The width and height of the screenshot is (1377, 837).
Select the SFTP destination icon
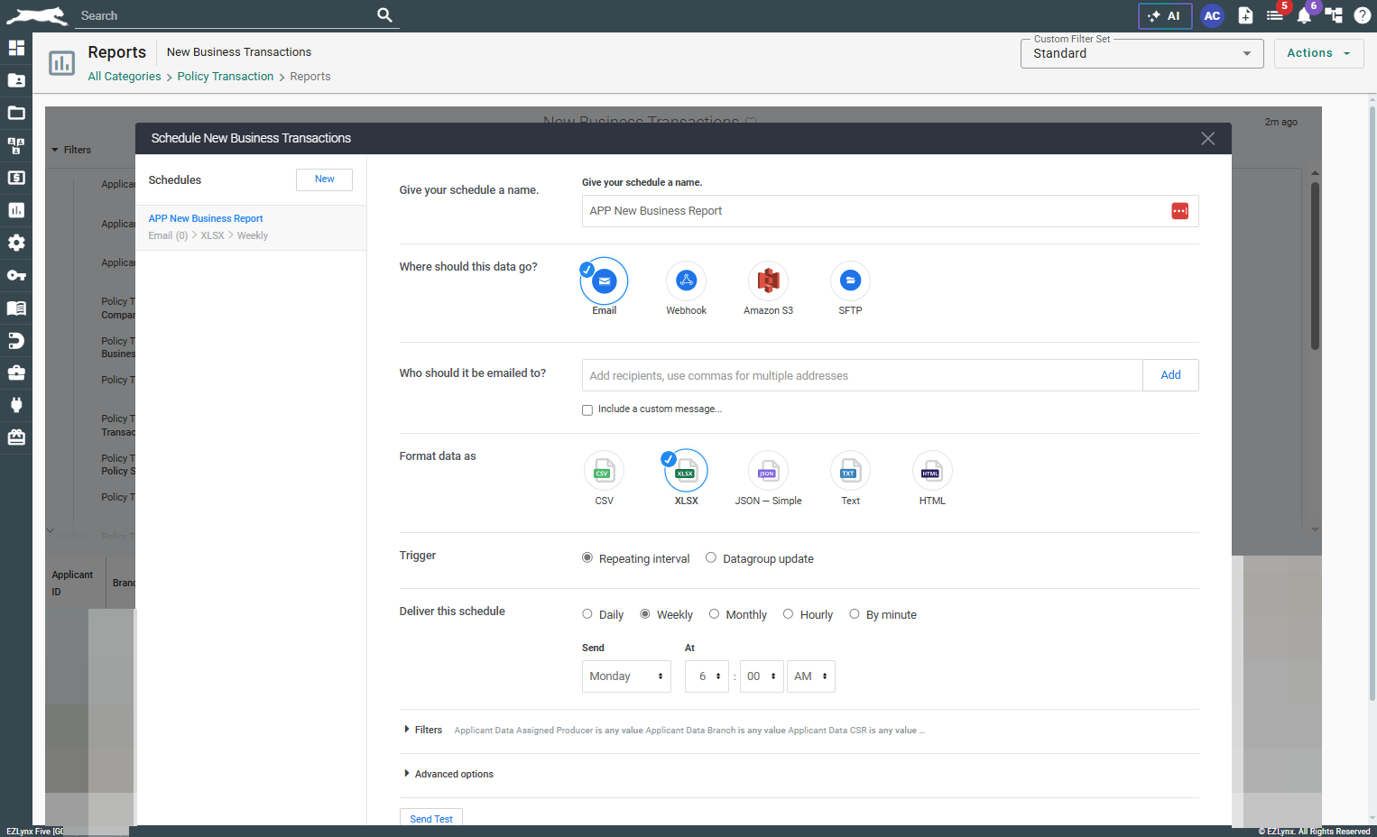coord(850,281)
